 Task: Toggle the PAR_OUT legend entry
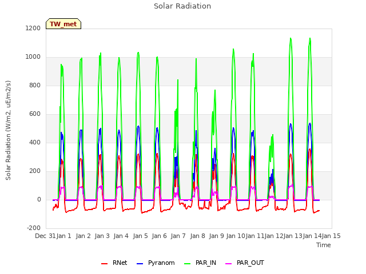tap(245, 263)
